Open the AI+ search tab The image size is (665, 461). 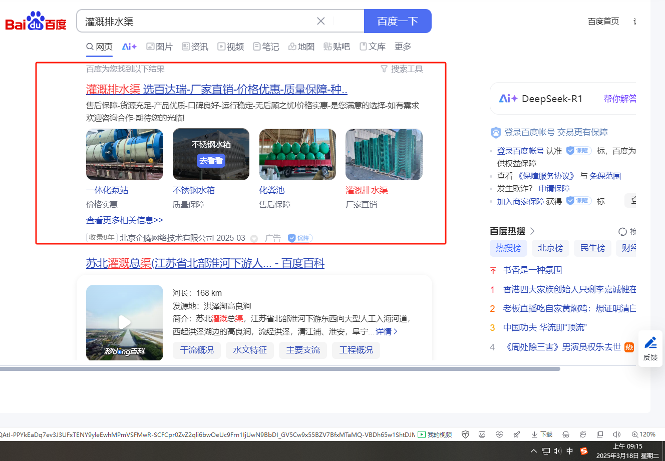[x=129, y=47]
